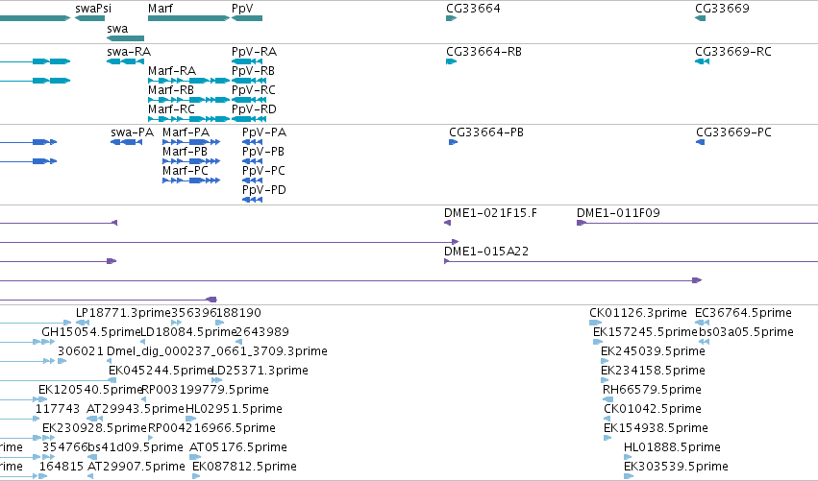The width and height of the screenshot is (818, 481).
Task: Select EST HL02951.5prime
Action: pyautogui.click(x=190, y=419)
